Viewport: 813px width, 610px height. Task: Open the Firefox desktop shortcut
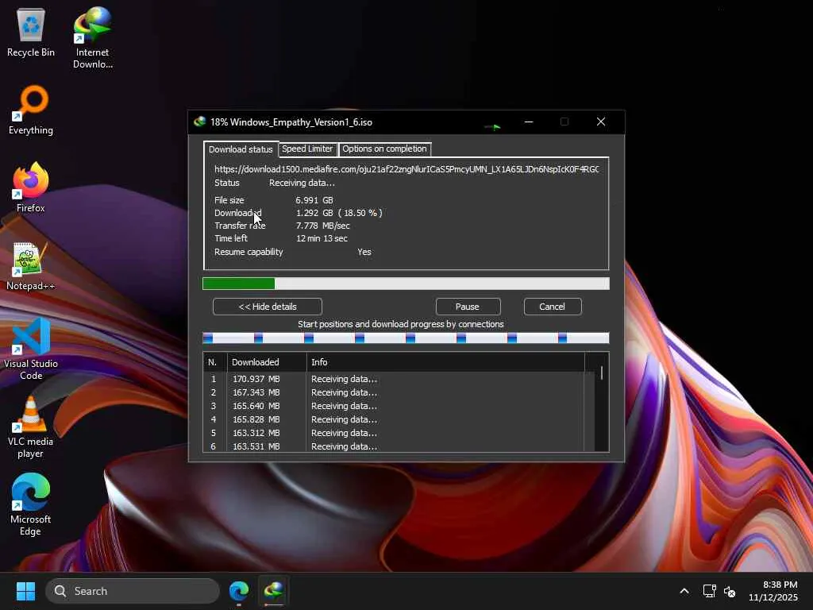pyautogui.click(x=31, y=187)
